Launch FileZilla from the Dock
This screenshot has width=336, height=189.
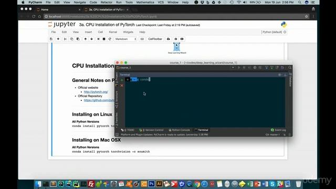[x=91, y=184]
